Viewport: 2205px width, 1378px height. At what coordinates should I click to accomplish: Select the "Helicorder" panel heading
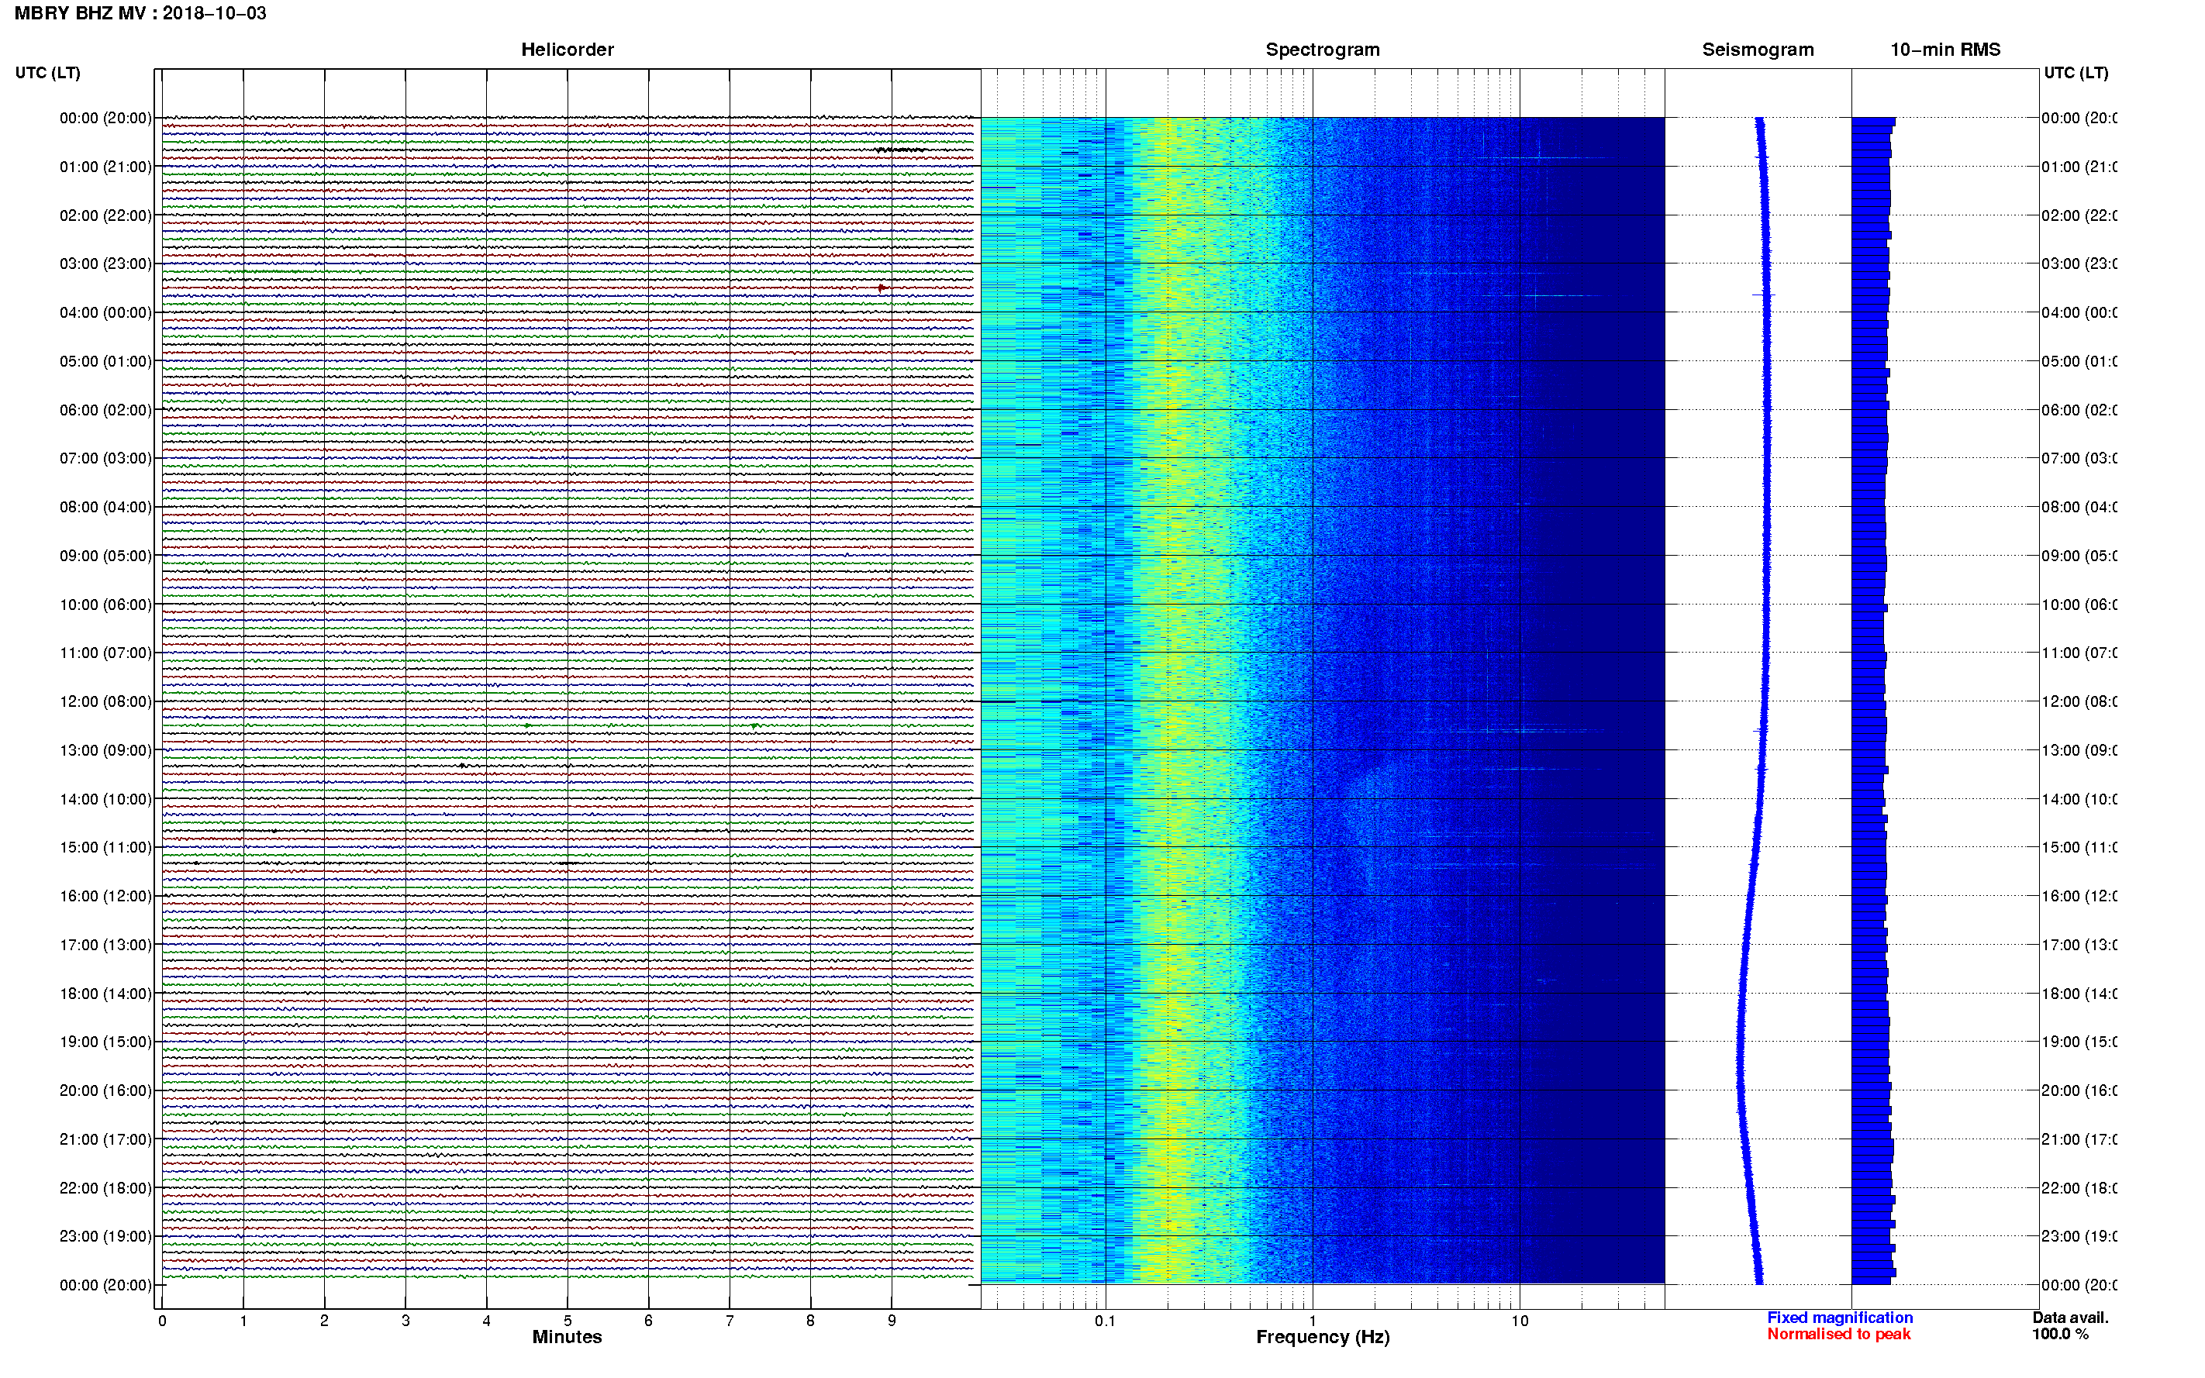pos(567,50)
